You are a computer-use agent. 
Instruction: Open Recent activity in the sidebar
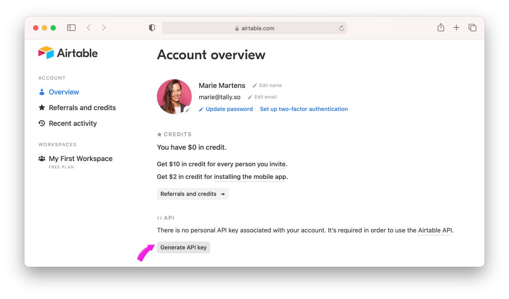73,123
